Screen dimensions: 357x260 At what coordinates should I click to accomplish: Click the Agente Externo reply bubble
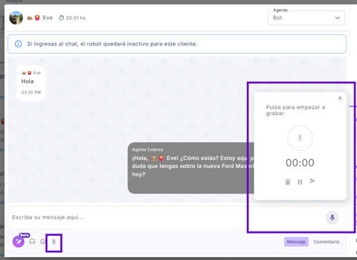point(191,168)
